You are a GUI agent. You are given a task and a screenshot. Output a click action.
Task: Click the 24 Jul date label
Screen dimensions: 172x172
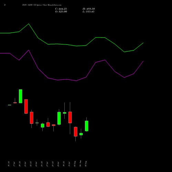click(x=42, y=164)
